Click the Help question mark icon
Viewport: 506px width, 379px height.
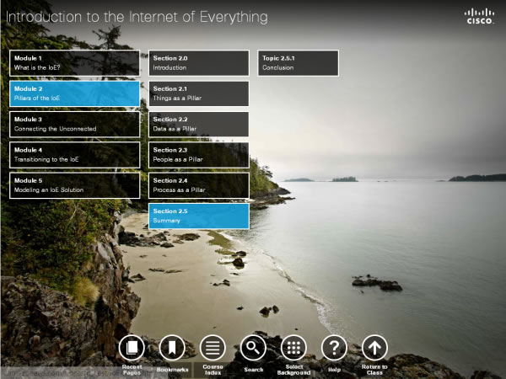[334, 347]
